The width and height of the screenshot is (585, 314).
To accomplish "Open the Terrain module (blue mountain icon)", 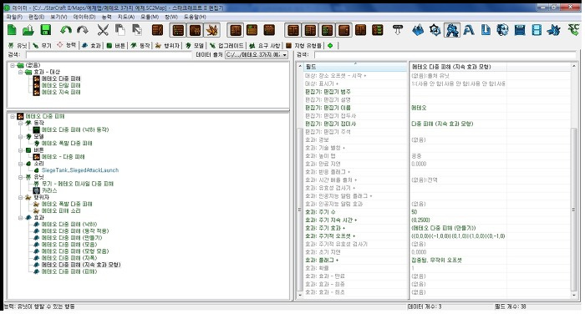I will coord(418,30).
